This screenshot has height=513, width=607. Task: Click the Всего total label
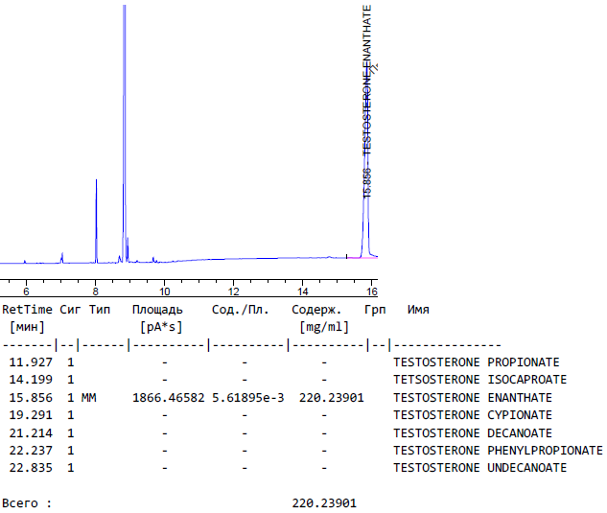pos(27,503)
